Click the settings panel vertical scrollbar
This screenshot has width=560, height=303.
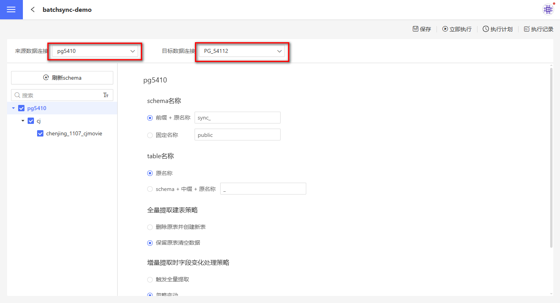[551, 158]
